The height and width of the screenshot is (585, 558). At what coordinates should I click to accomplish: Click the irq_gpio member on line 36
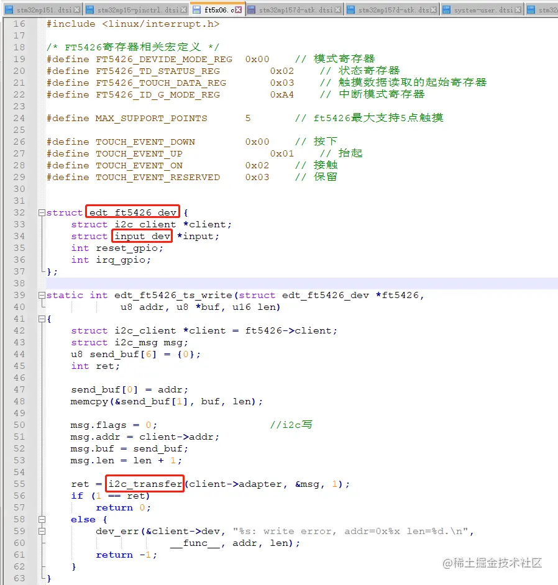[120, 260]
